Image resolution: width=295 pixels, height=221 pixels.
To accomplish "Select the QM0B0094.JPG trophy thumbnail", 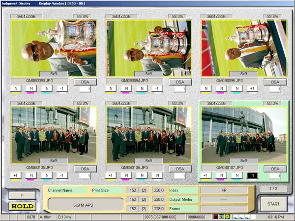I will tap(149, 48).
